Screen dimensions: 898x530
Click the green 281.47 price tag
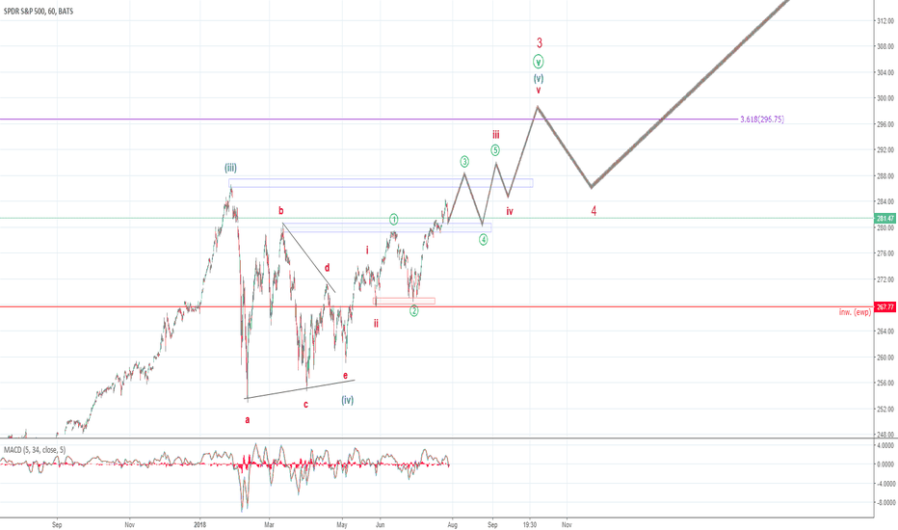click(885, 219)
